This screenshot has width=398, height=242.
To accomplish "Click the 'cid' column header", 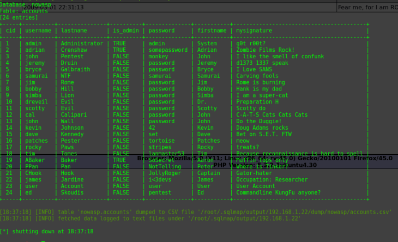I will tap(11, 31).
